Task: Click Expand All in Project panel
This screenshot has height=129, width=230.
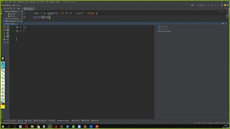Action: pyautogui.click(x=11, y=9)
